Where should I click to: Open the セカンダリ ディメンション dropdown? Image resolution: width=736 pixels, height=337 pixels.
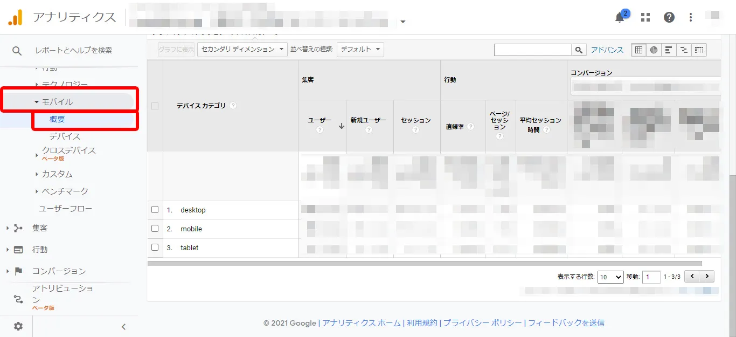[242, 49]
